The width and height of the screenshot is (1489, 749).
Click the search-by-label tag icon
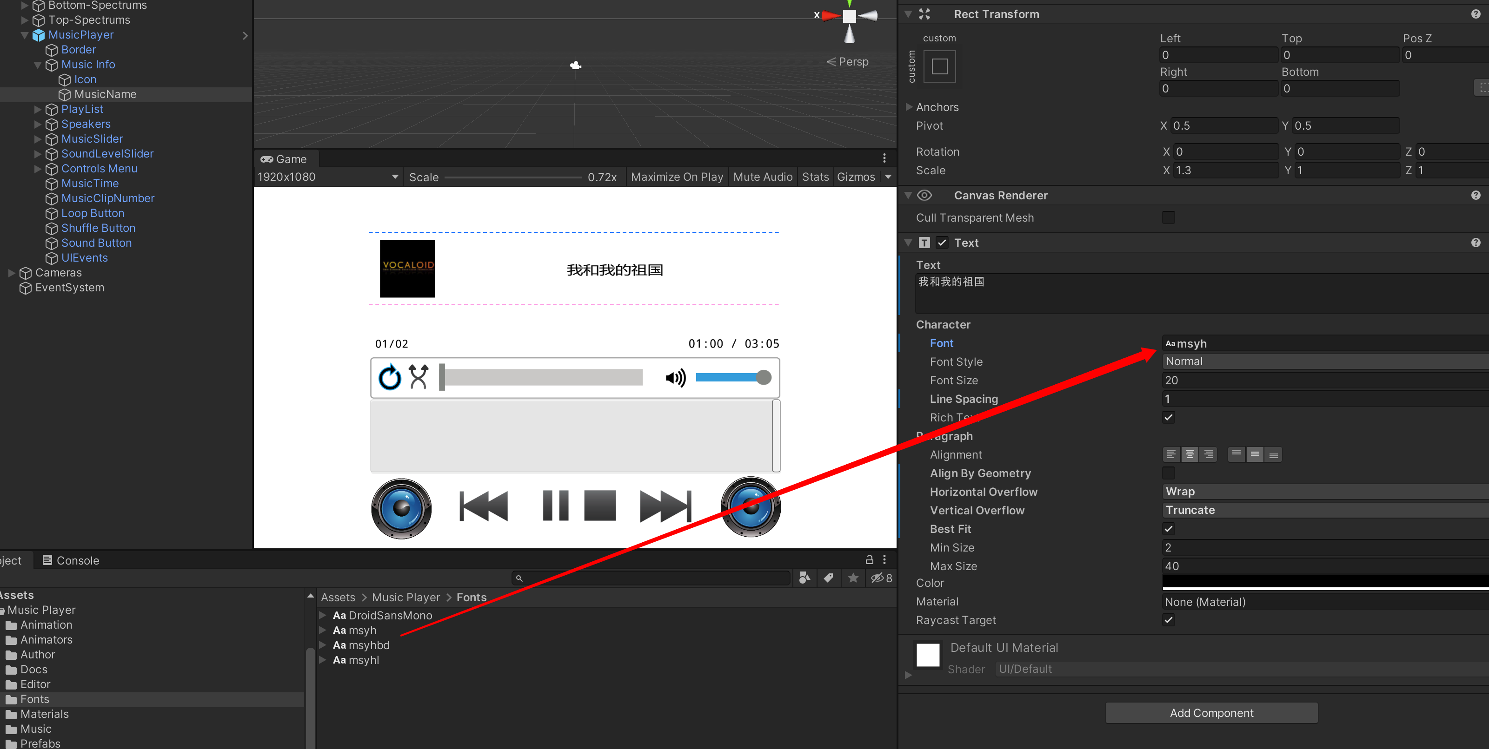click(x=828, y=578)
